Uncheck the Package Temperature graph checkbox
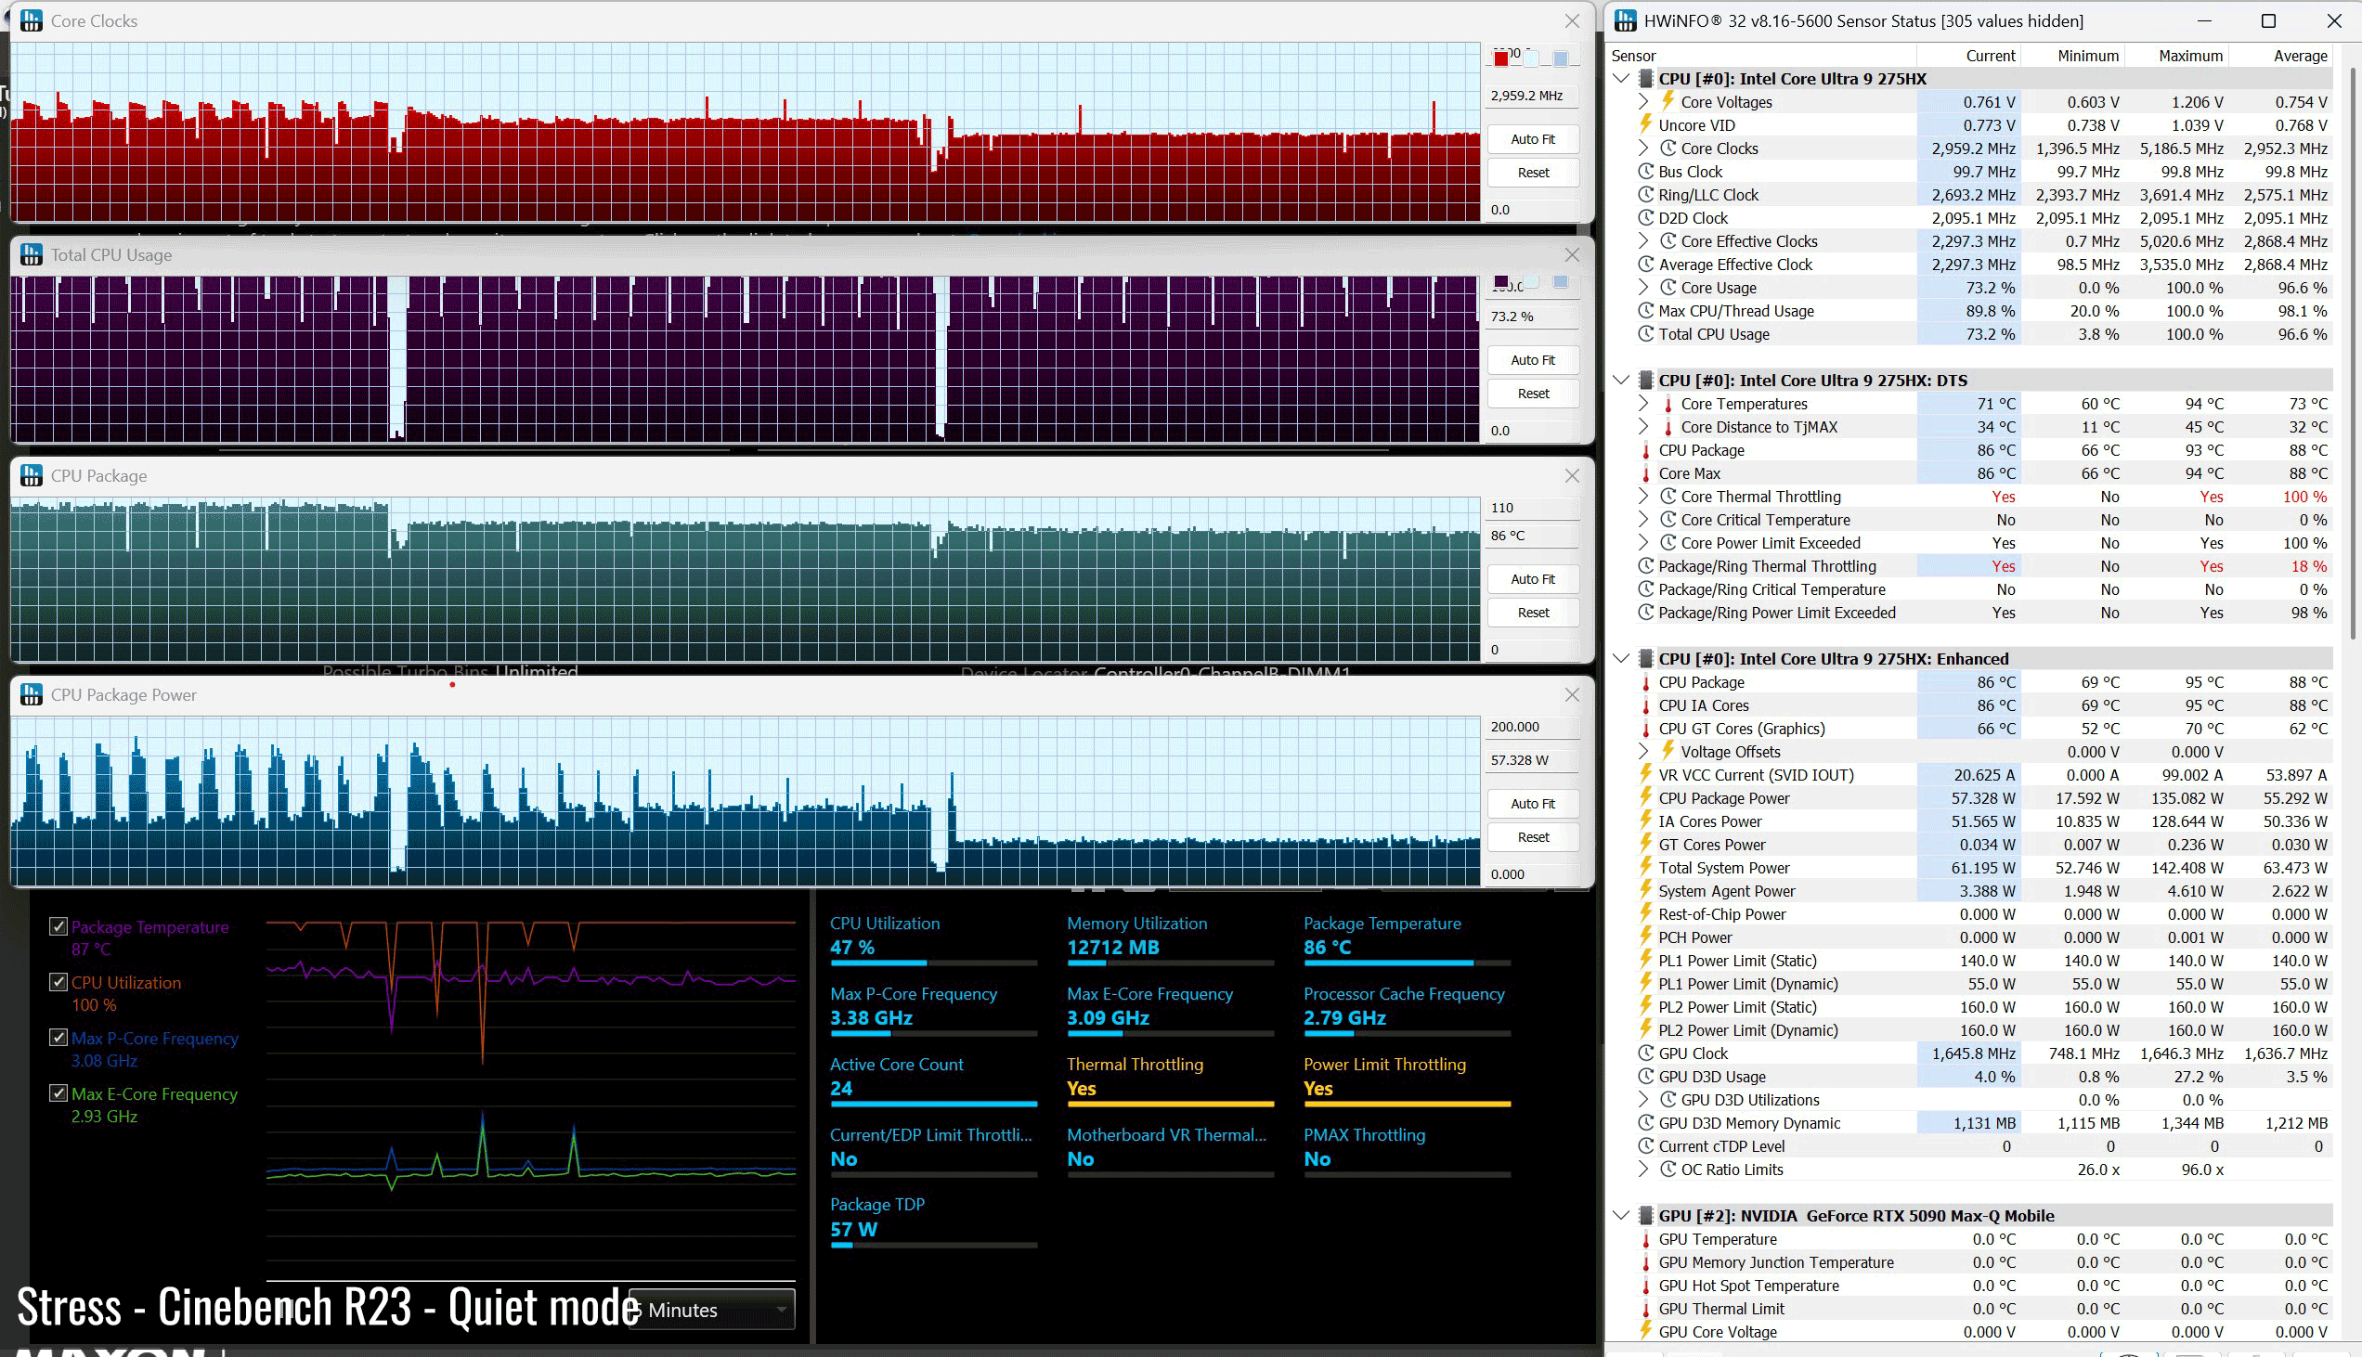Viewport: 2362px width, 1357px height. pyautogui.click(x=58, y=926)
